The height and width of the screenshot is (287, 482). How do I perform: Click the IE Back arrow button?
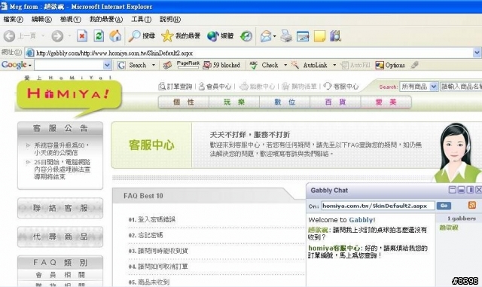[9, 36]
